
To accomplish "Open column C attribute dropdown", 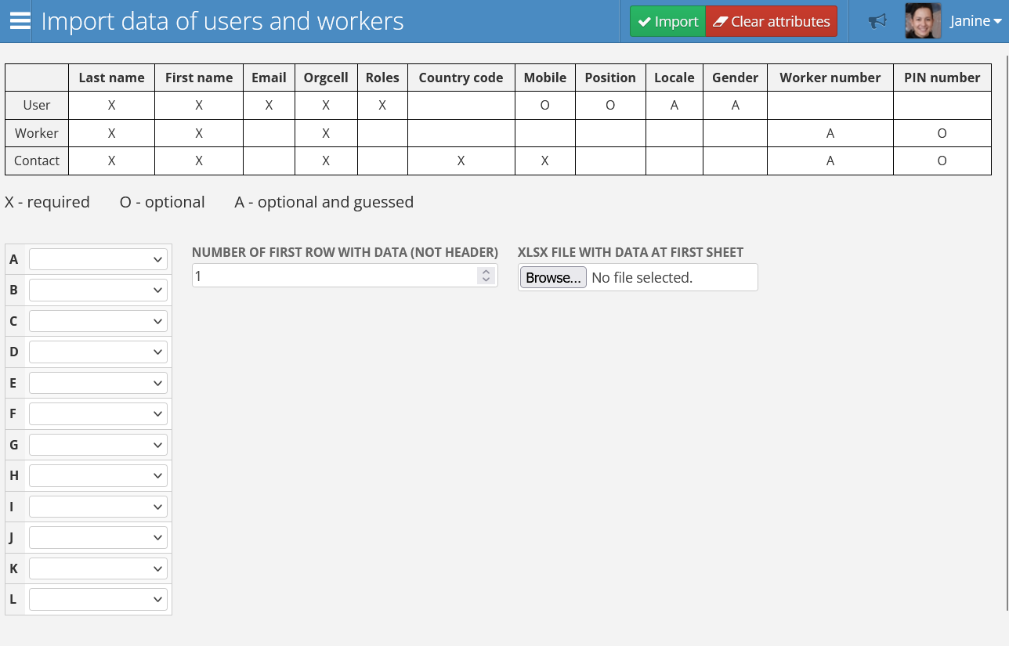I will [98, 321].
